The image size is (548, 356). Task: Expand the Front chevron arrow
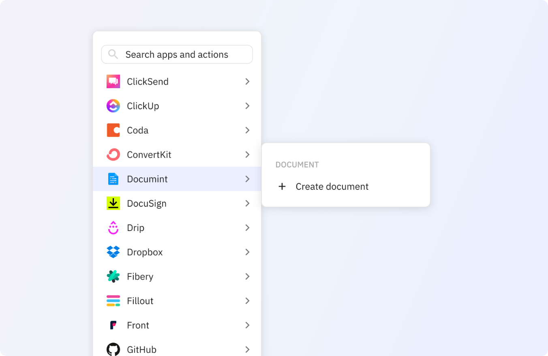pos(247,325)
